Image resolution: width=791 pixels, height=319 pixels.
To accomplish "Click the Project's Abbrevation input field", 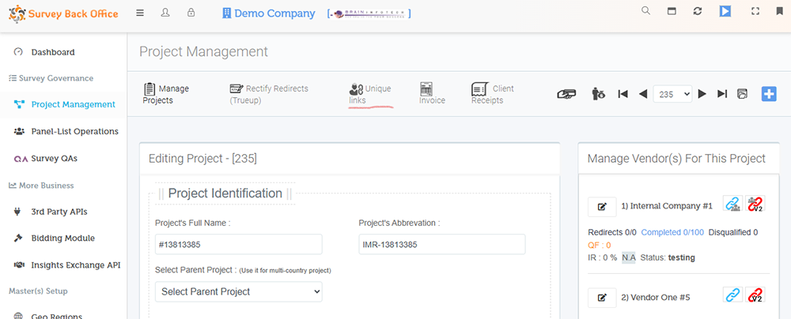I will pyautogui.click(x=442, y=245).
